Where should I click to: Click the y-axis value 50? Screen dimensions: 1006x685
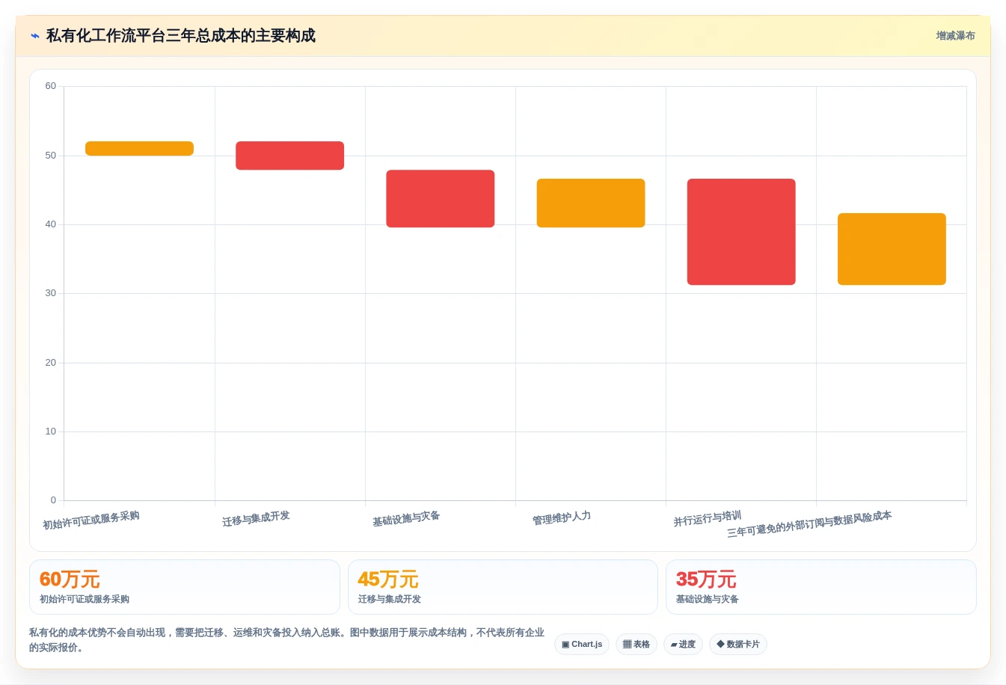pyautogui.click(x=50, y=156)
